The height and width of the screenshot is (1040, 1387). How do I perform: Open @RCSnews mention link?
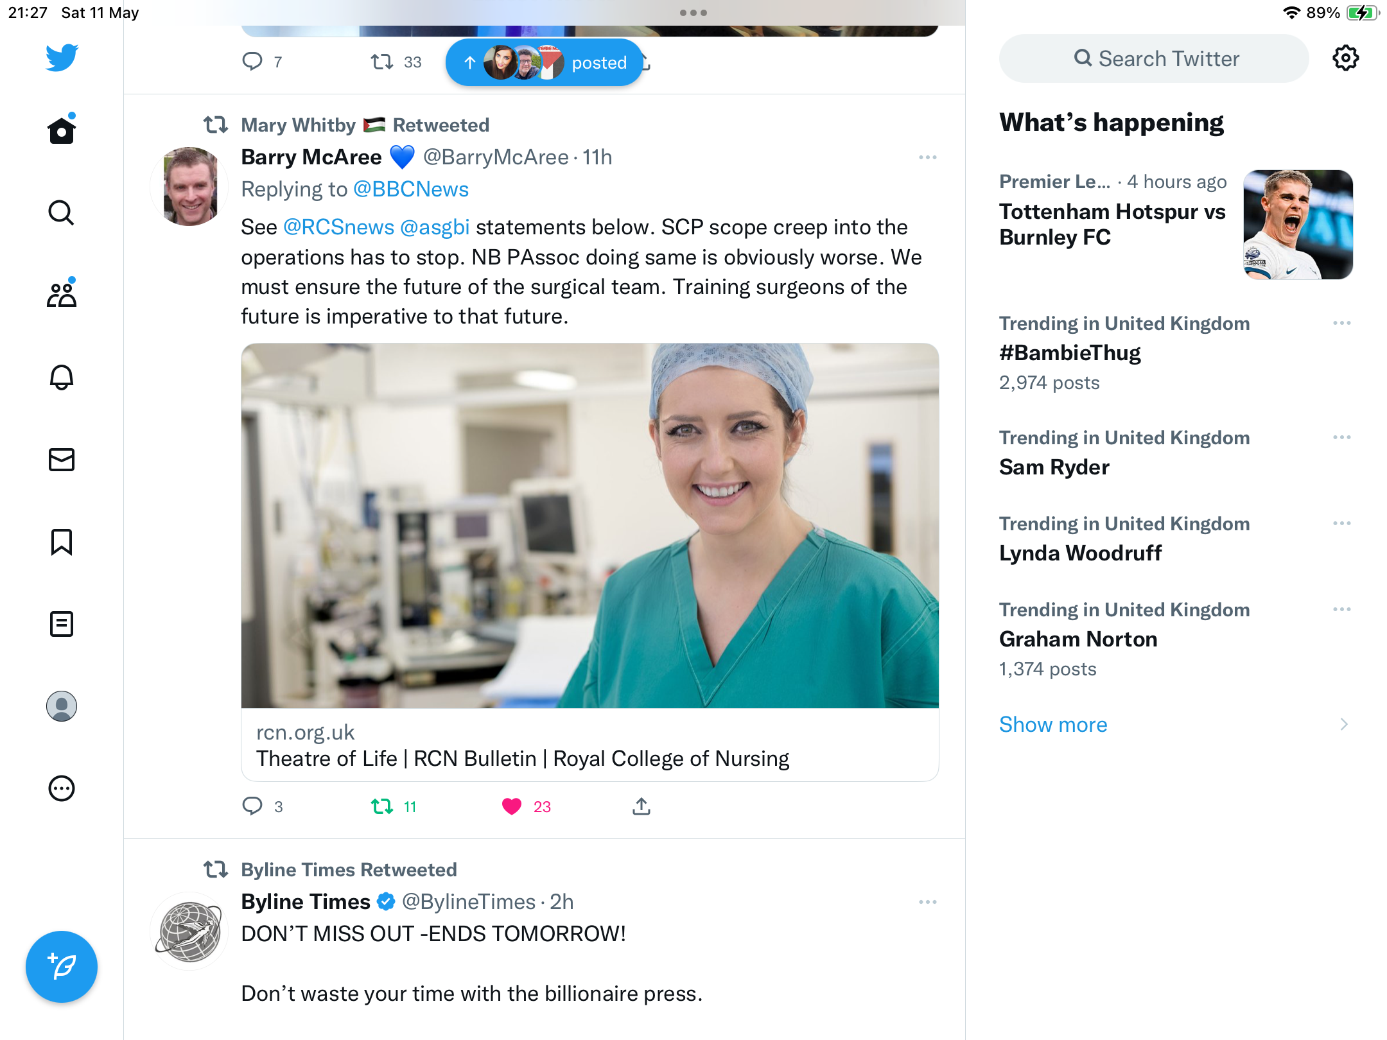[339, 227]
